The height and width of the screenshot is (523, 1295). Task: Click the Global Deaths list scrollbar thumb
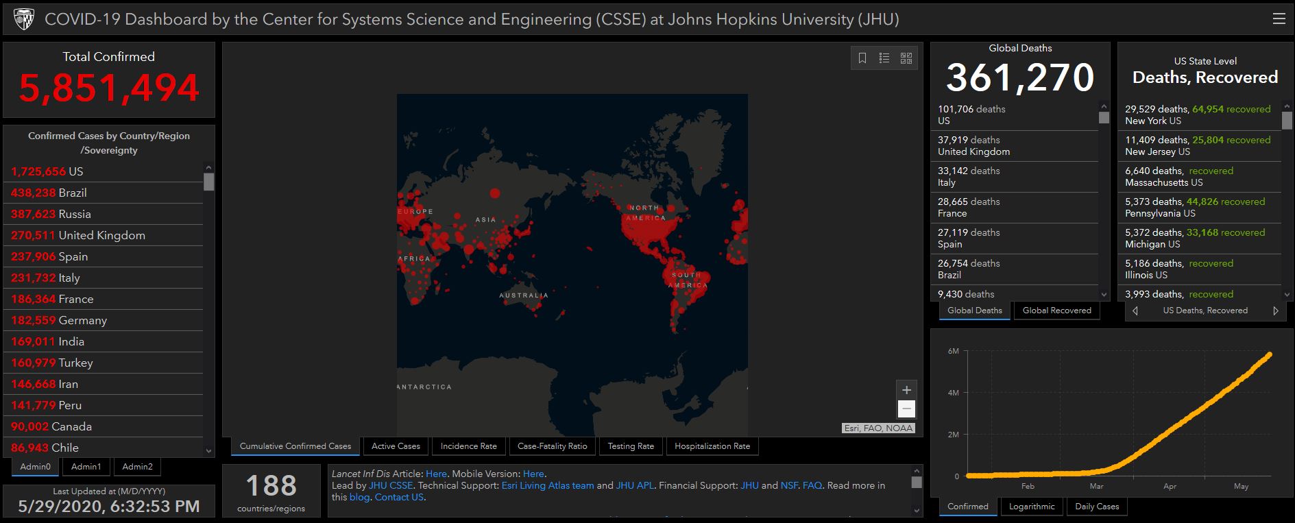coord(1104,117)
